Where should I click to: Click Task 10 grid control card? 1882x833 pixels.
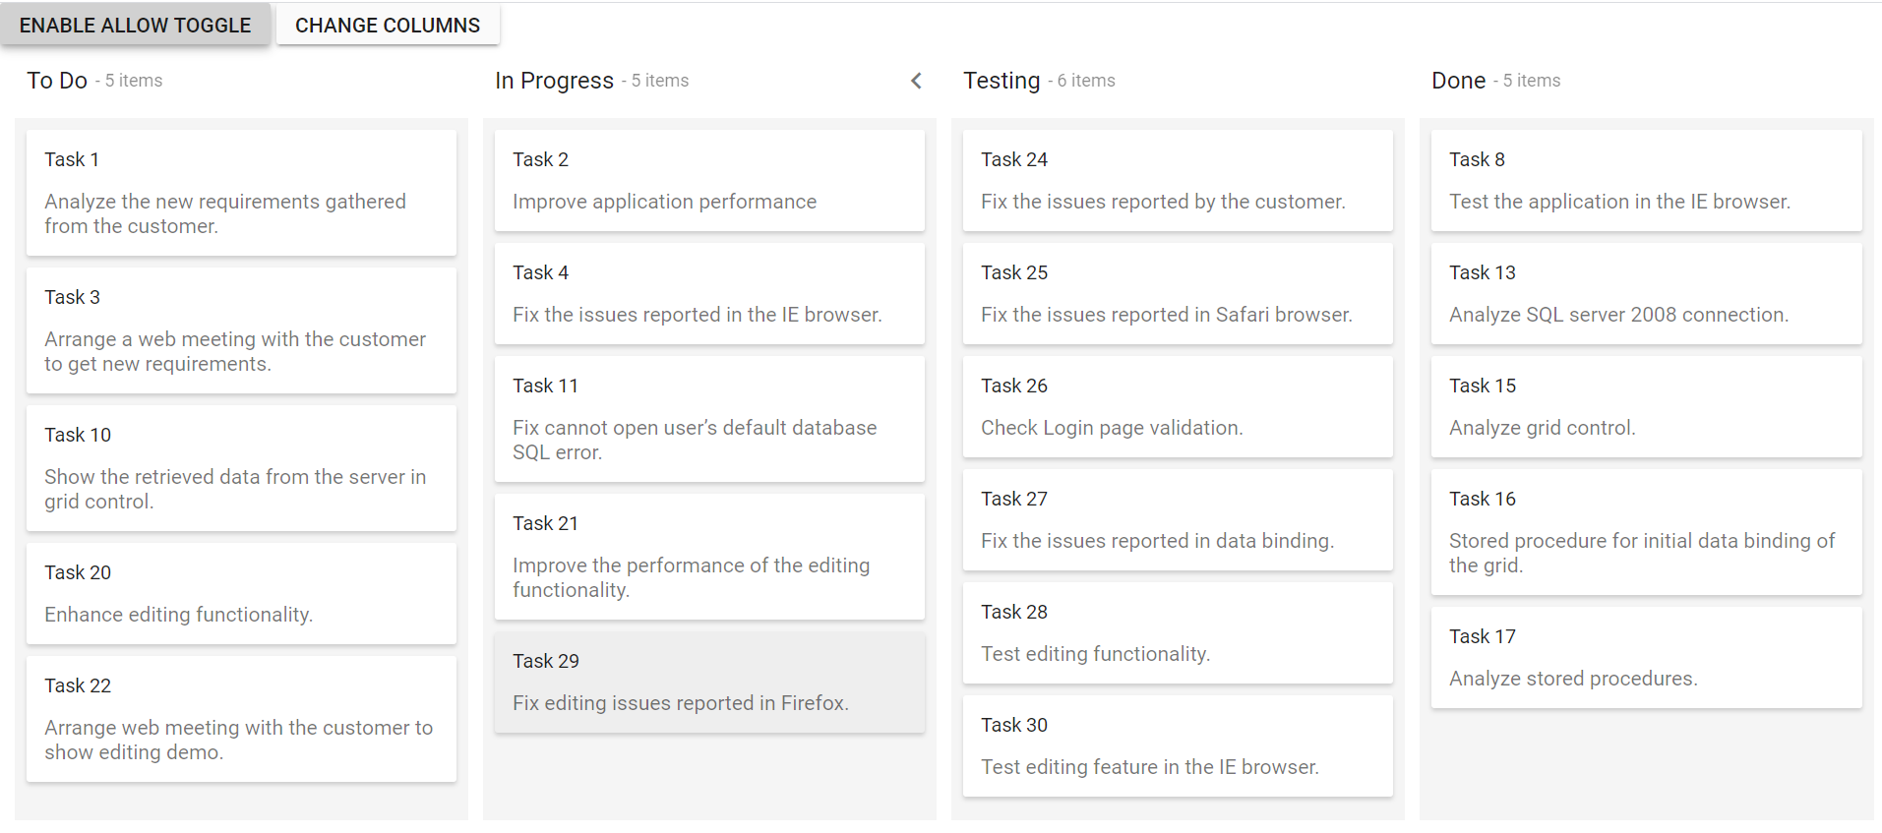[x=241, y=467]
